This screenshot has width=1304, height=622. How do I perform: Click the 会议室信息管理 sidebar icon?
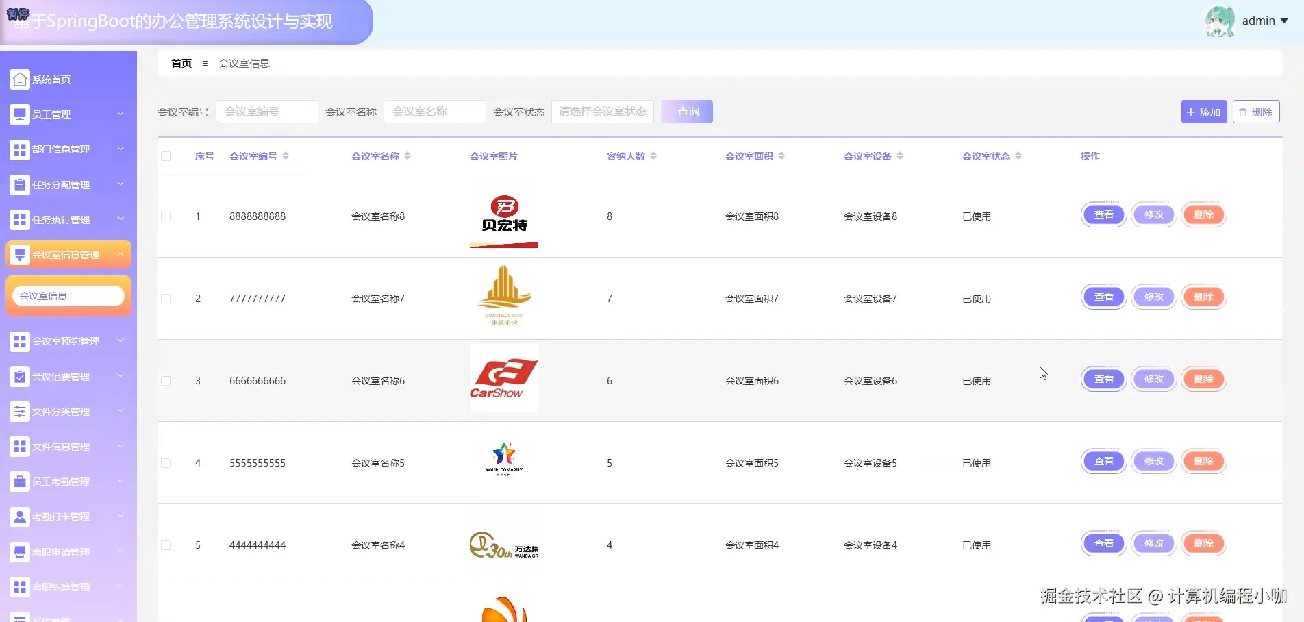pos(20,255)
